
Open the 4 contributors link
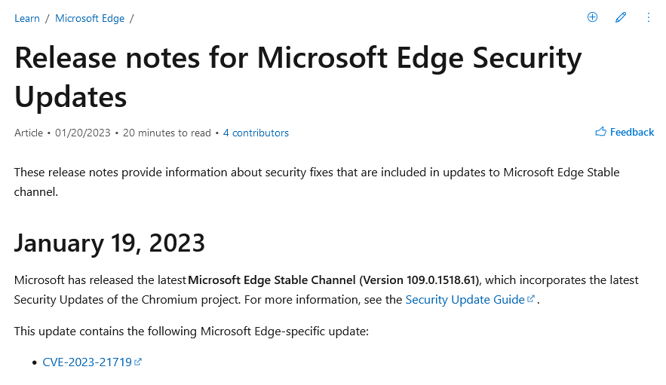(x=256, y=133)
